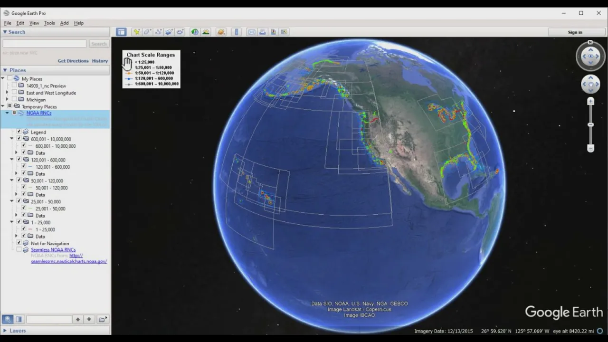The width and height of the screenshot is (608, 342).
Task: Expand the Layers panel
Action: click(5, 331)
